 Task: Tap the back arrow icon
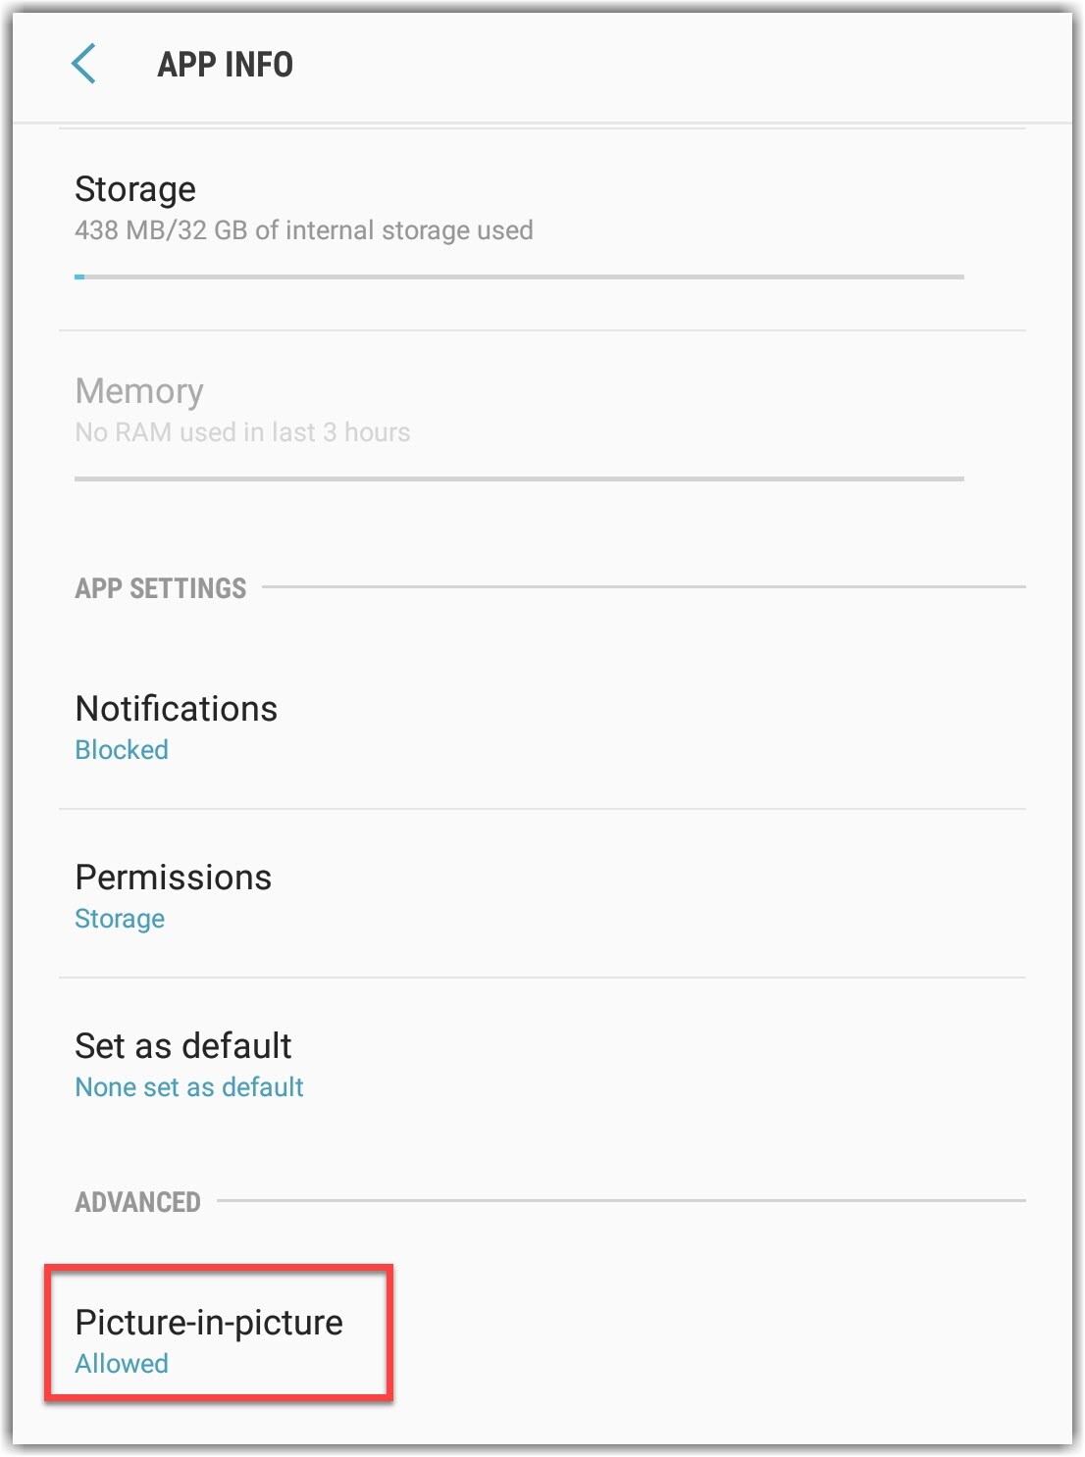coord(84,65)
